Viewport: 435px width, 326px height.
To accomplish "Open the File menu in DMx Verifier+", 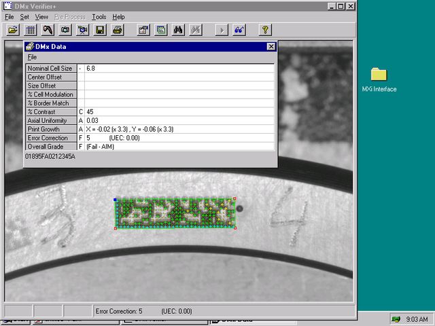I will pyautogui.click(x=10, y=16).
